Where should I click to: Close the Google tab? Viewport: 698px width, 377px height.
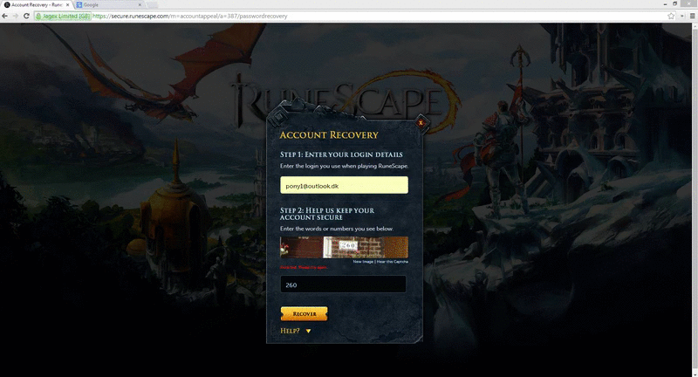pos(140,5)
